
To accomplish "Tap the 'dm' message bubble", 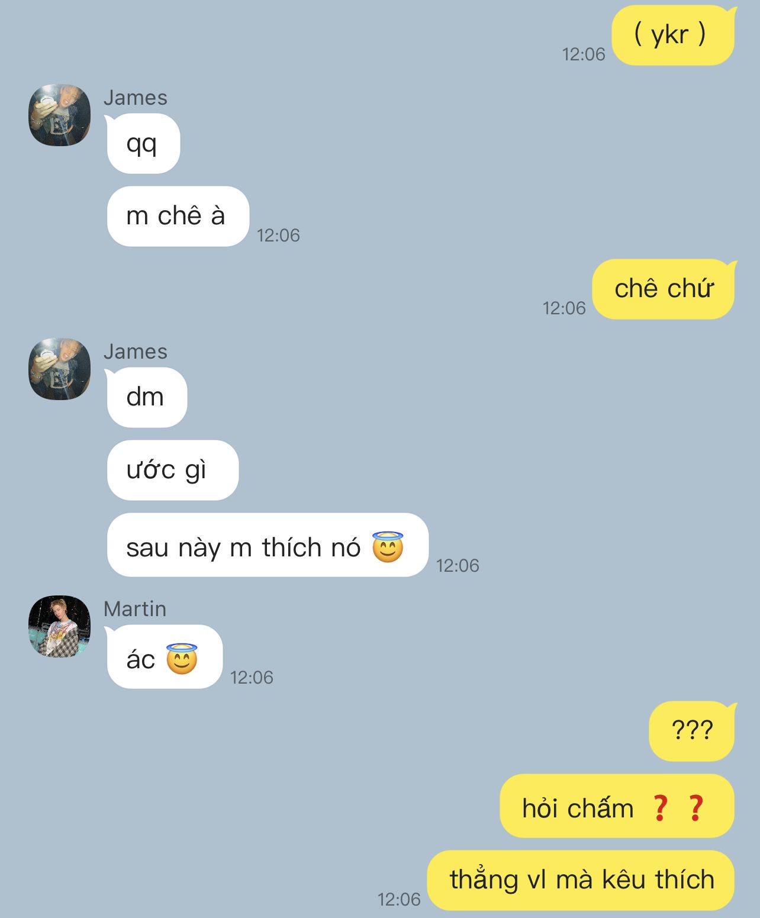I will tap(147, 397).
